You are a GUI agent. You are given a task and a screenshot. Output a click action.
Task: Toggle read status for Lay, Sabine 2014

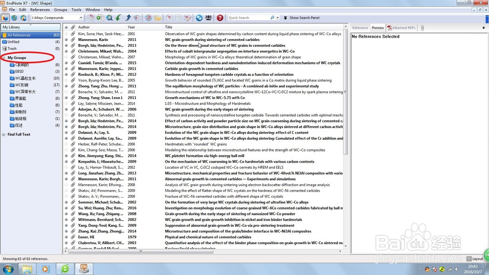(66, 104)
